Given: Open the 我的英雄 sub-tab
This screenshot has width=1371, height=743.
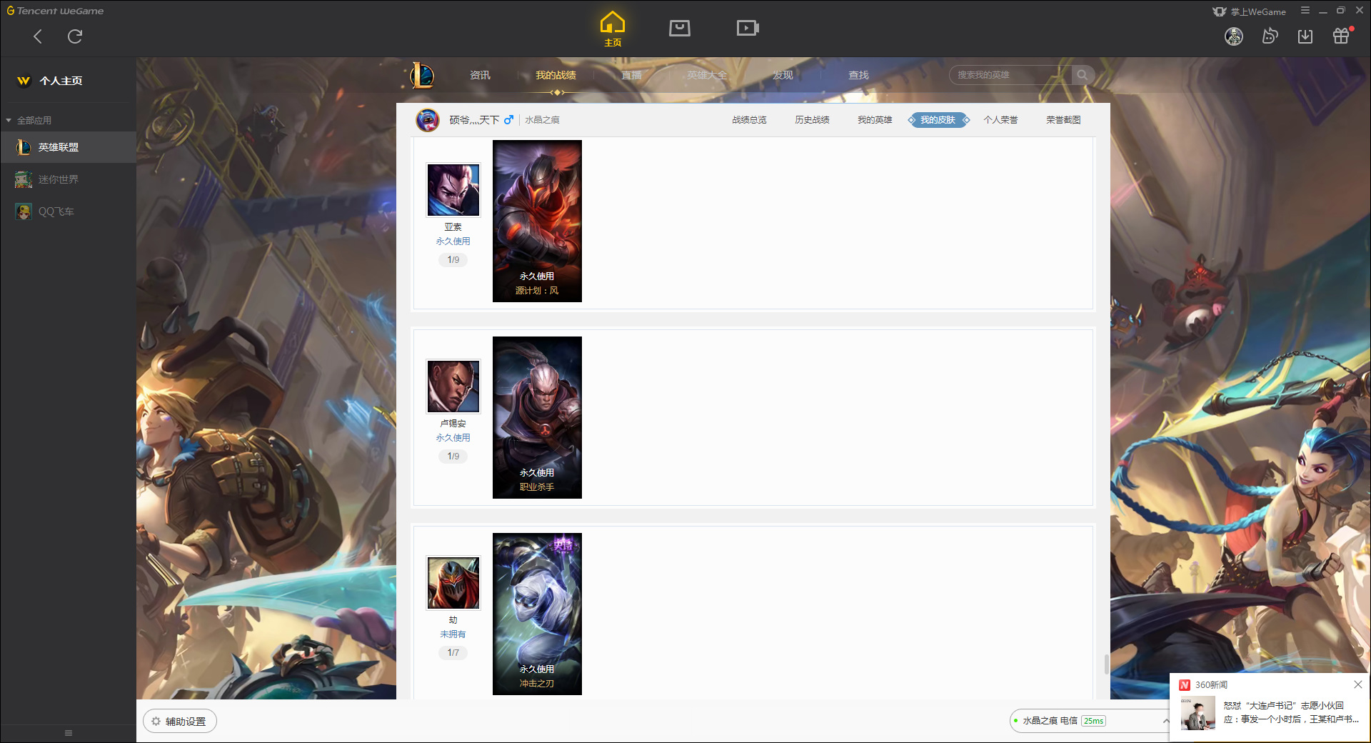Looking at the screenshot, I should [x=875, y=120].
